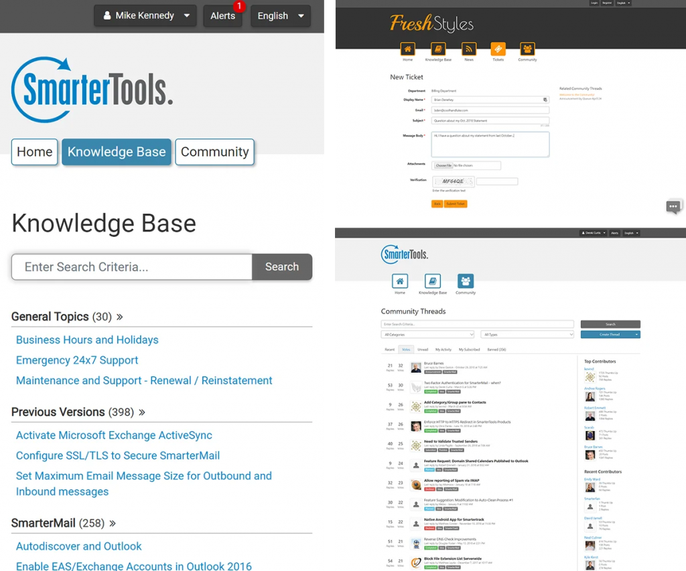Open the All Types dropdown
The height and width of the screenshot is (571, 686).
(527, 335)
